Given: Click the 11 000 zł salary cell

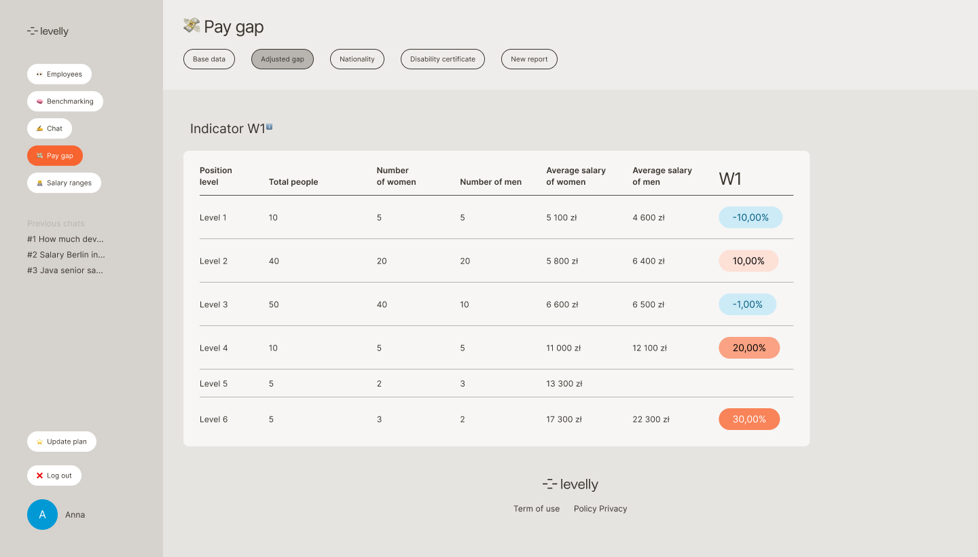Looking at the screenshot, I should point(564,348).
